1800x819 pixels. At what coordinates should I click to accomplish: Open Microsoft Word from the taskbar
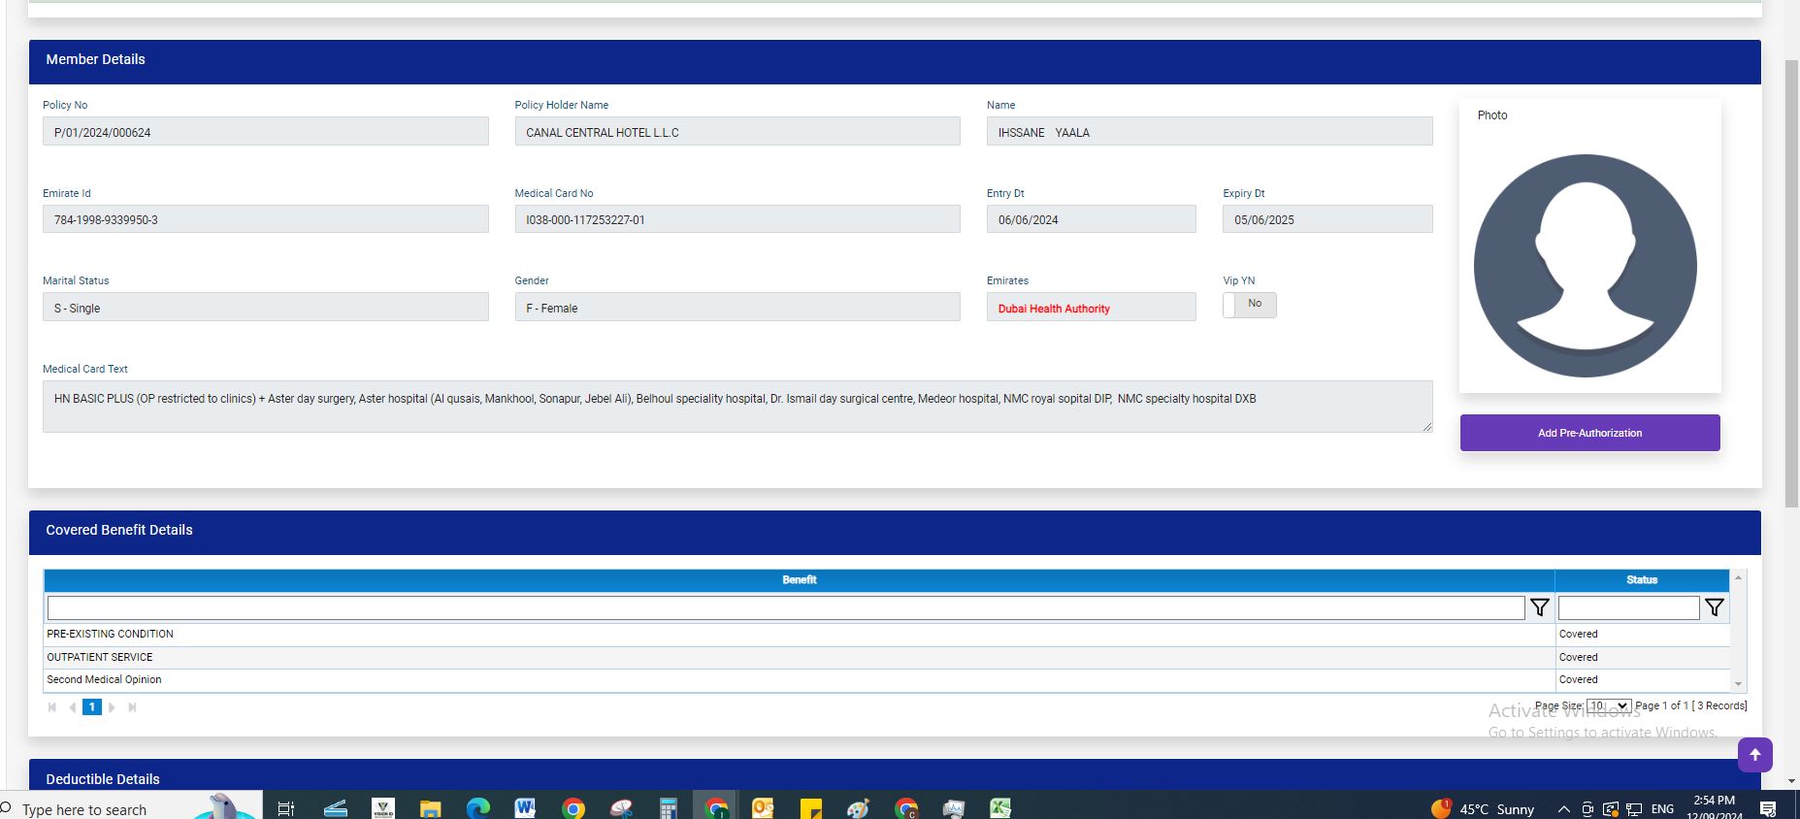click(525, 808)
